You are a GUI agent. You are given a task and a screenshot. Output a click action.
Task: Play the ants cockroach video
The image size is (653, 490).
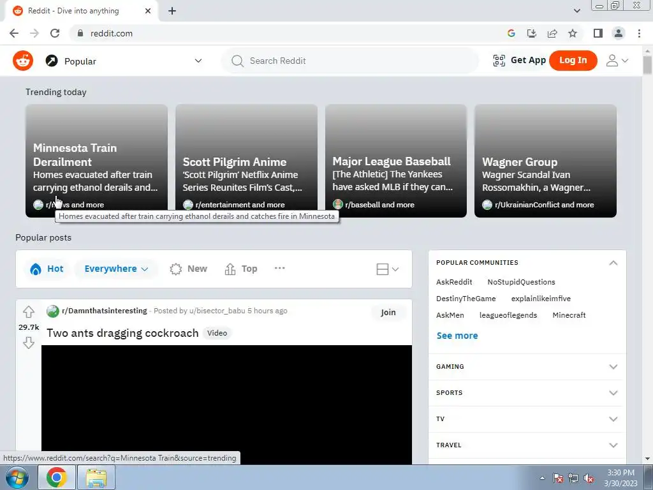[226, 404]
